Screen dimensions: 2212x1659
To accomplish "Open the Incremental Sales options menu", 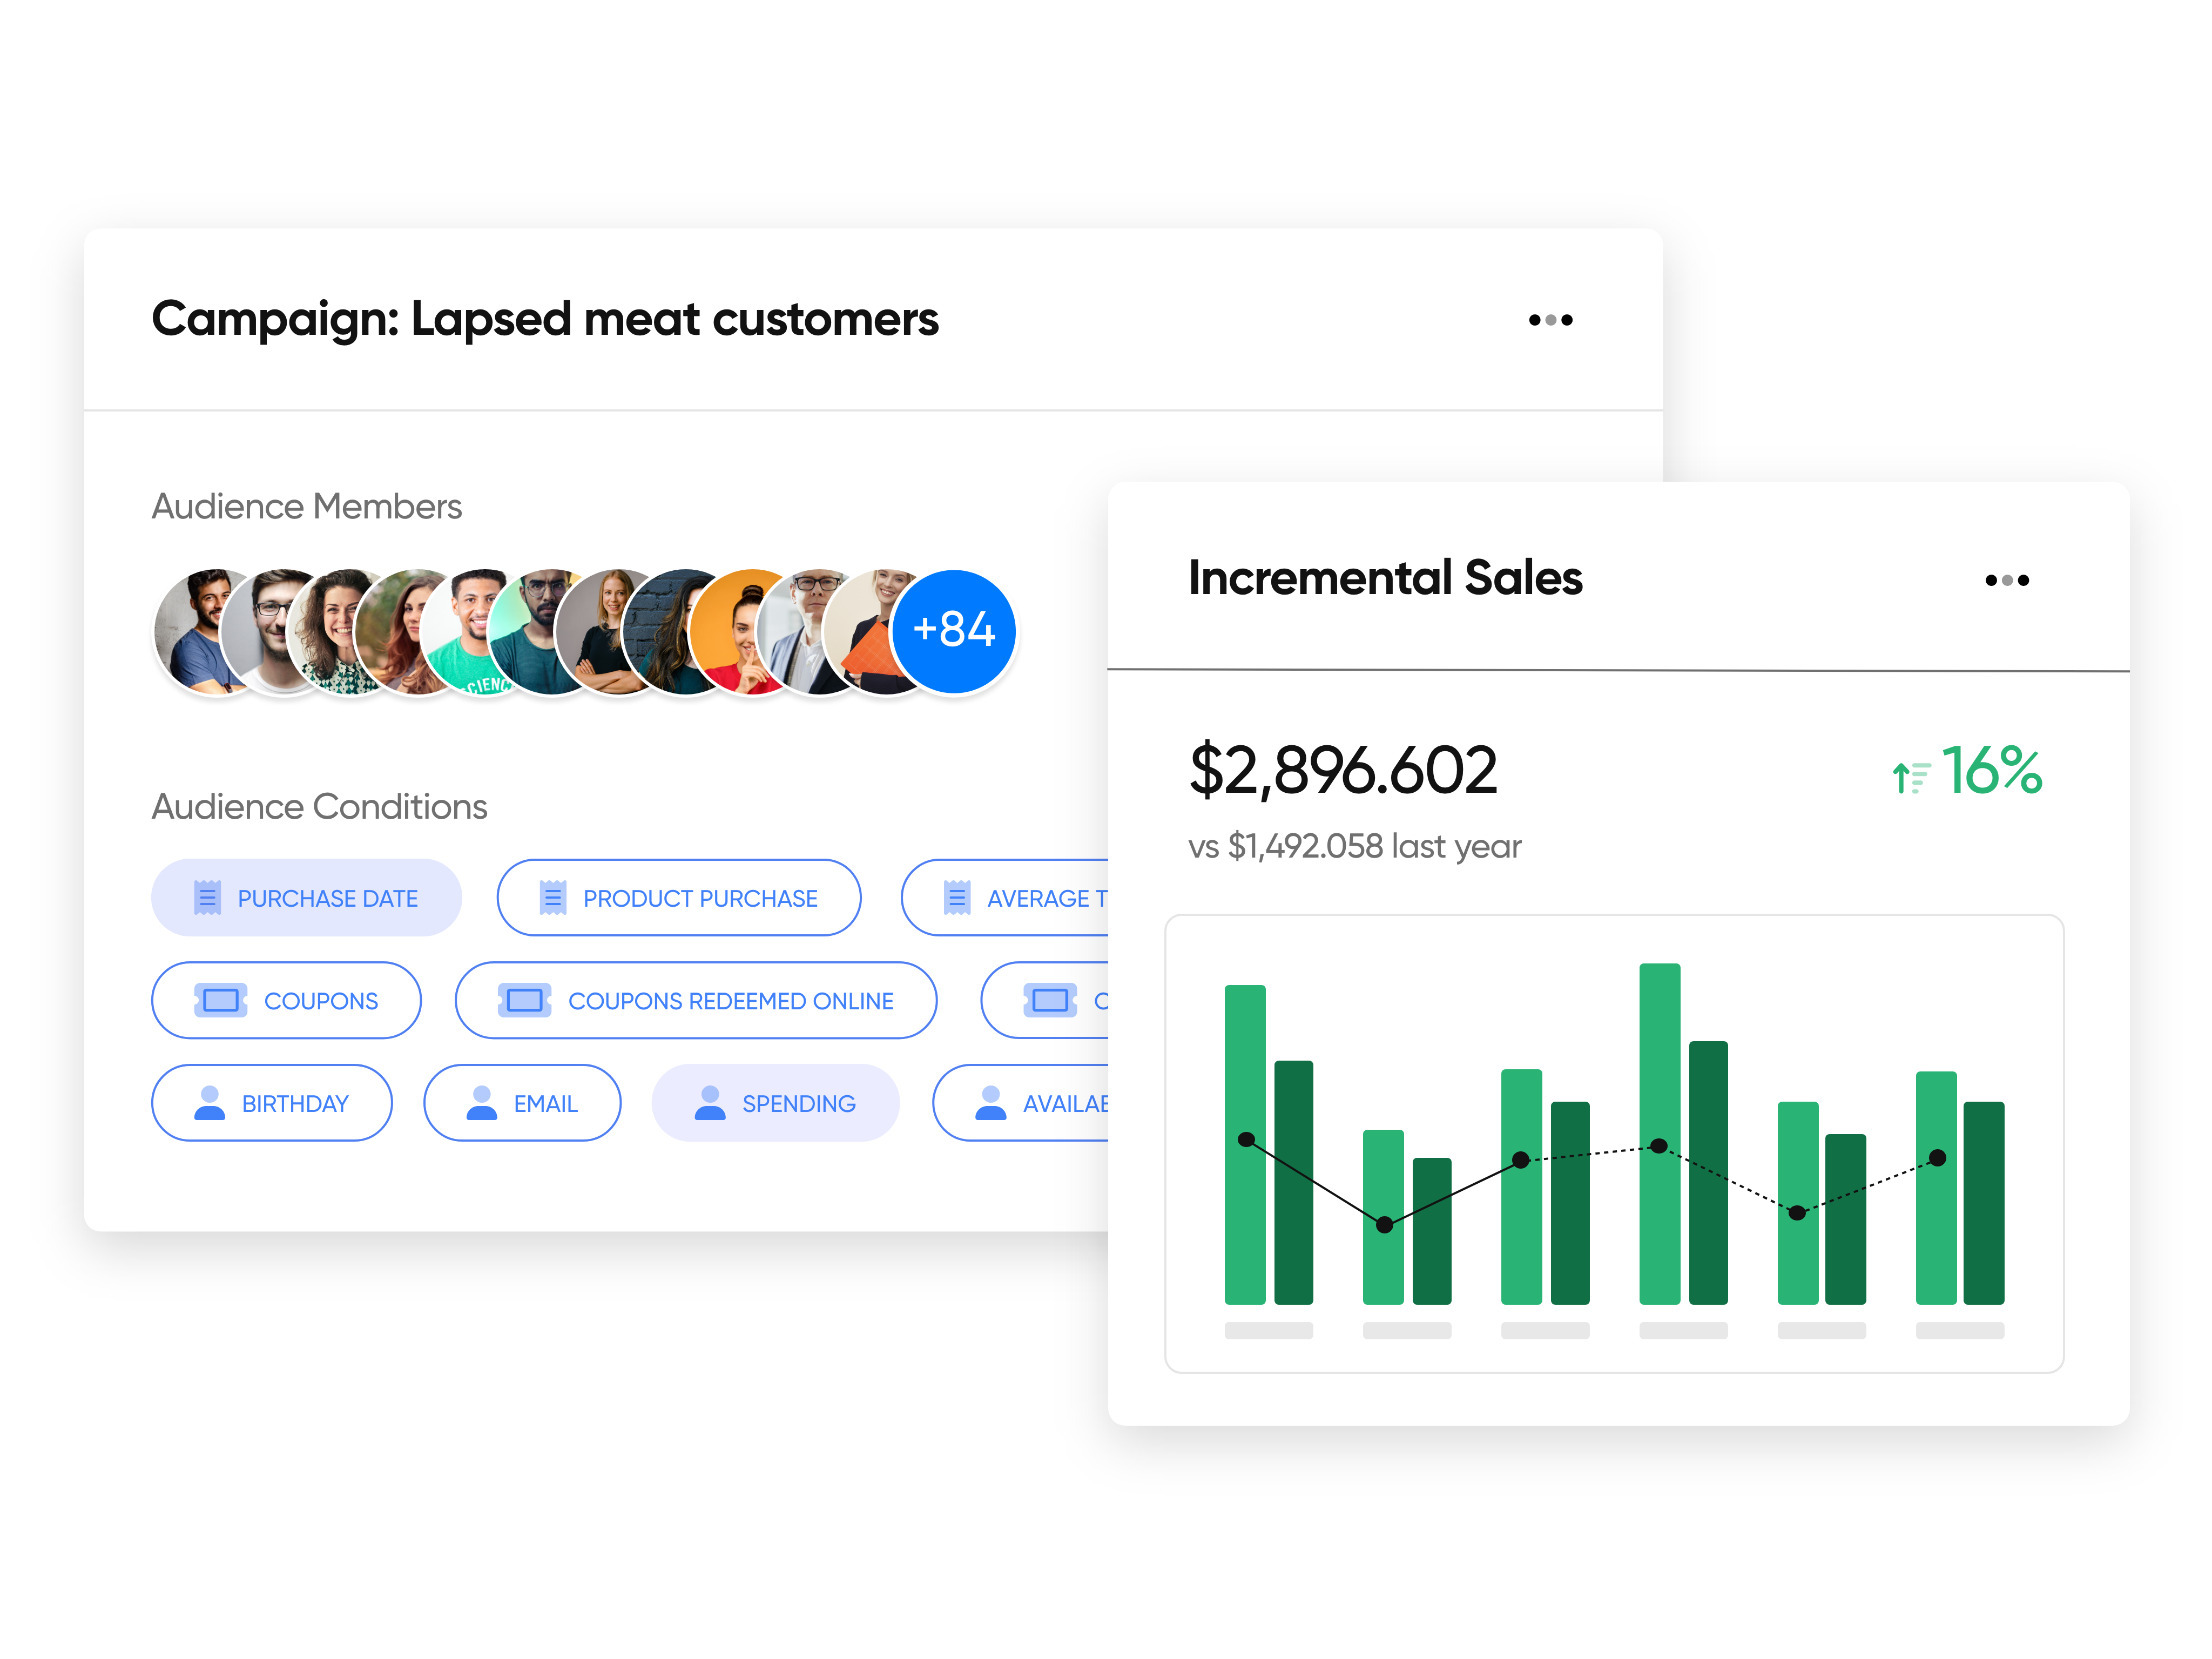I will click(2007, 580).
